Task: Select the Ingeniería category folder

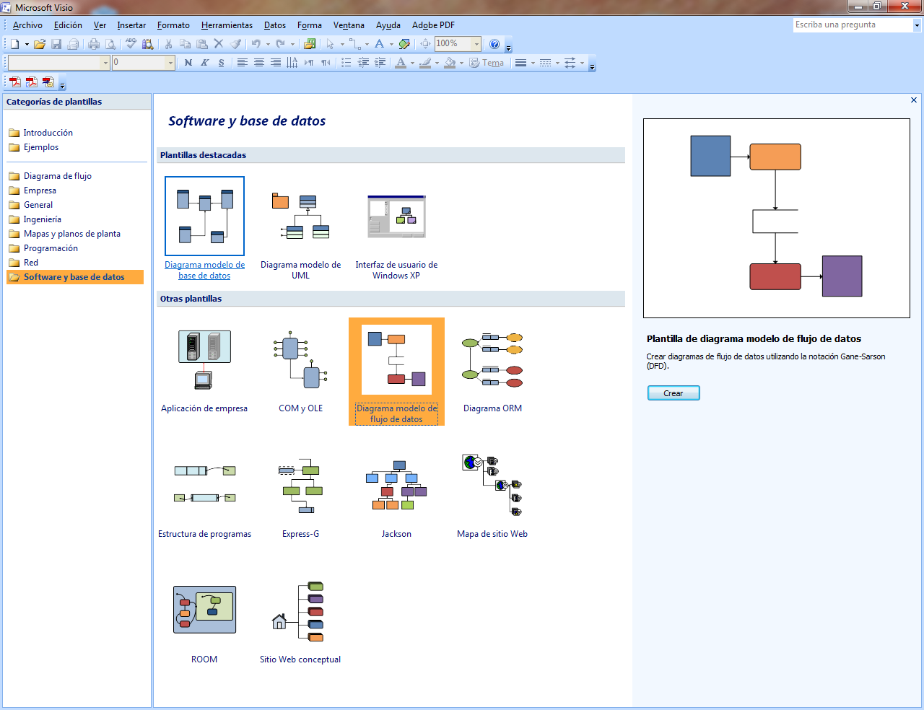Action: [42, 219]
